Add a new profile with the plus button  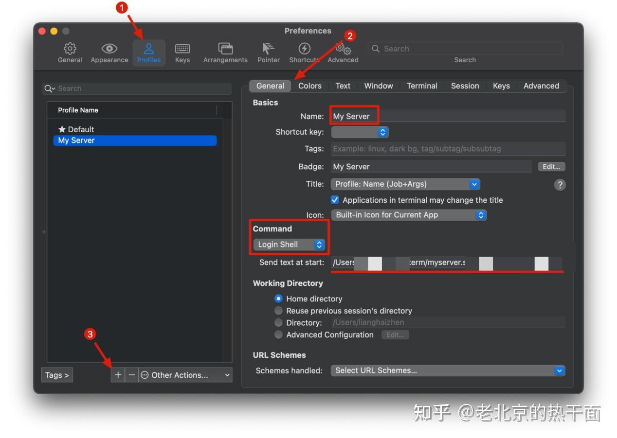point(117,375)
